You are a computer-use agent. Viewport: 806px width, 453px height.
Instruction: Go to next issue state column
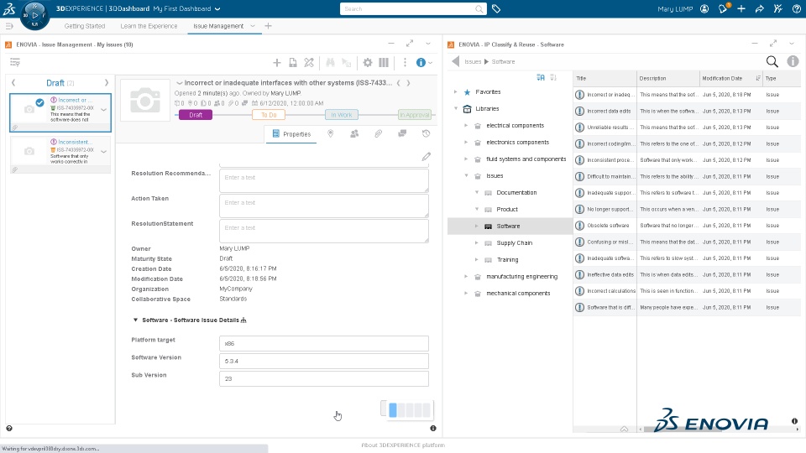[x=107, y=83]
